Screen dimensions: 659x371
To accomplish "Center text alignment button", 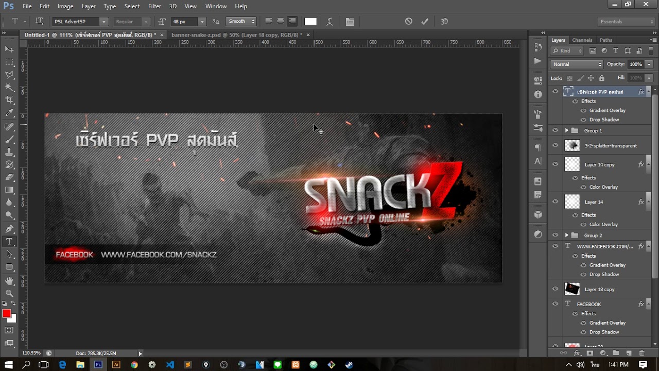I will pos(280,22).
